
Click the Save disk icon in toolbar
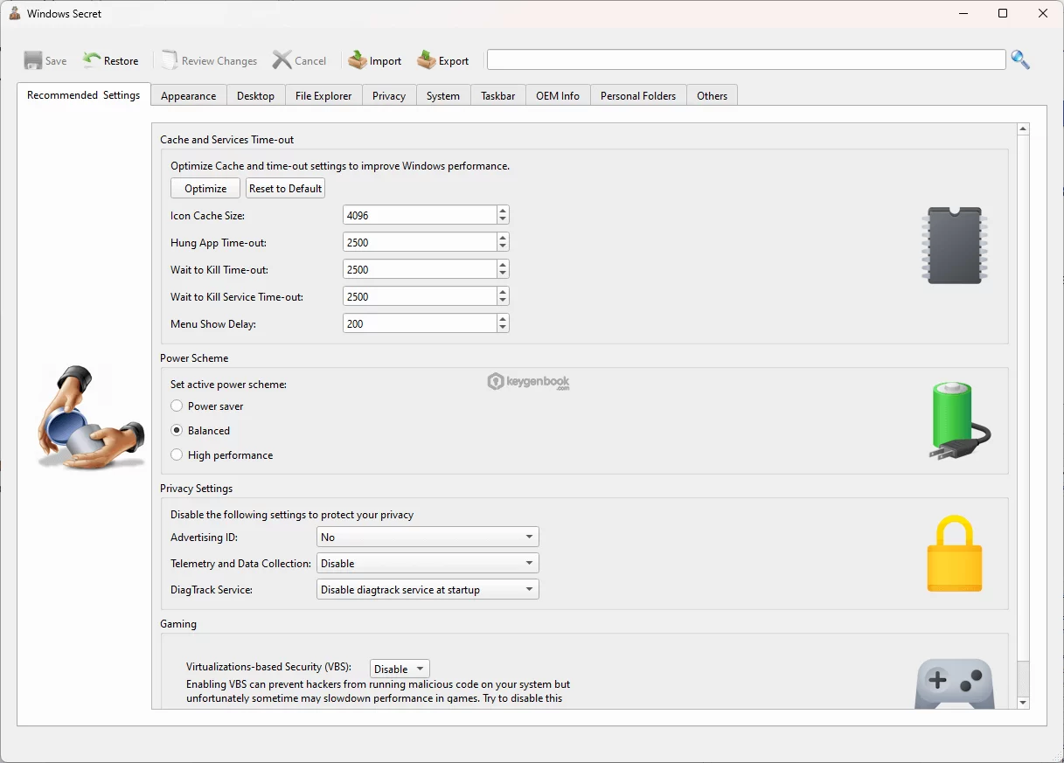pos(33,60)
